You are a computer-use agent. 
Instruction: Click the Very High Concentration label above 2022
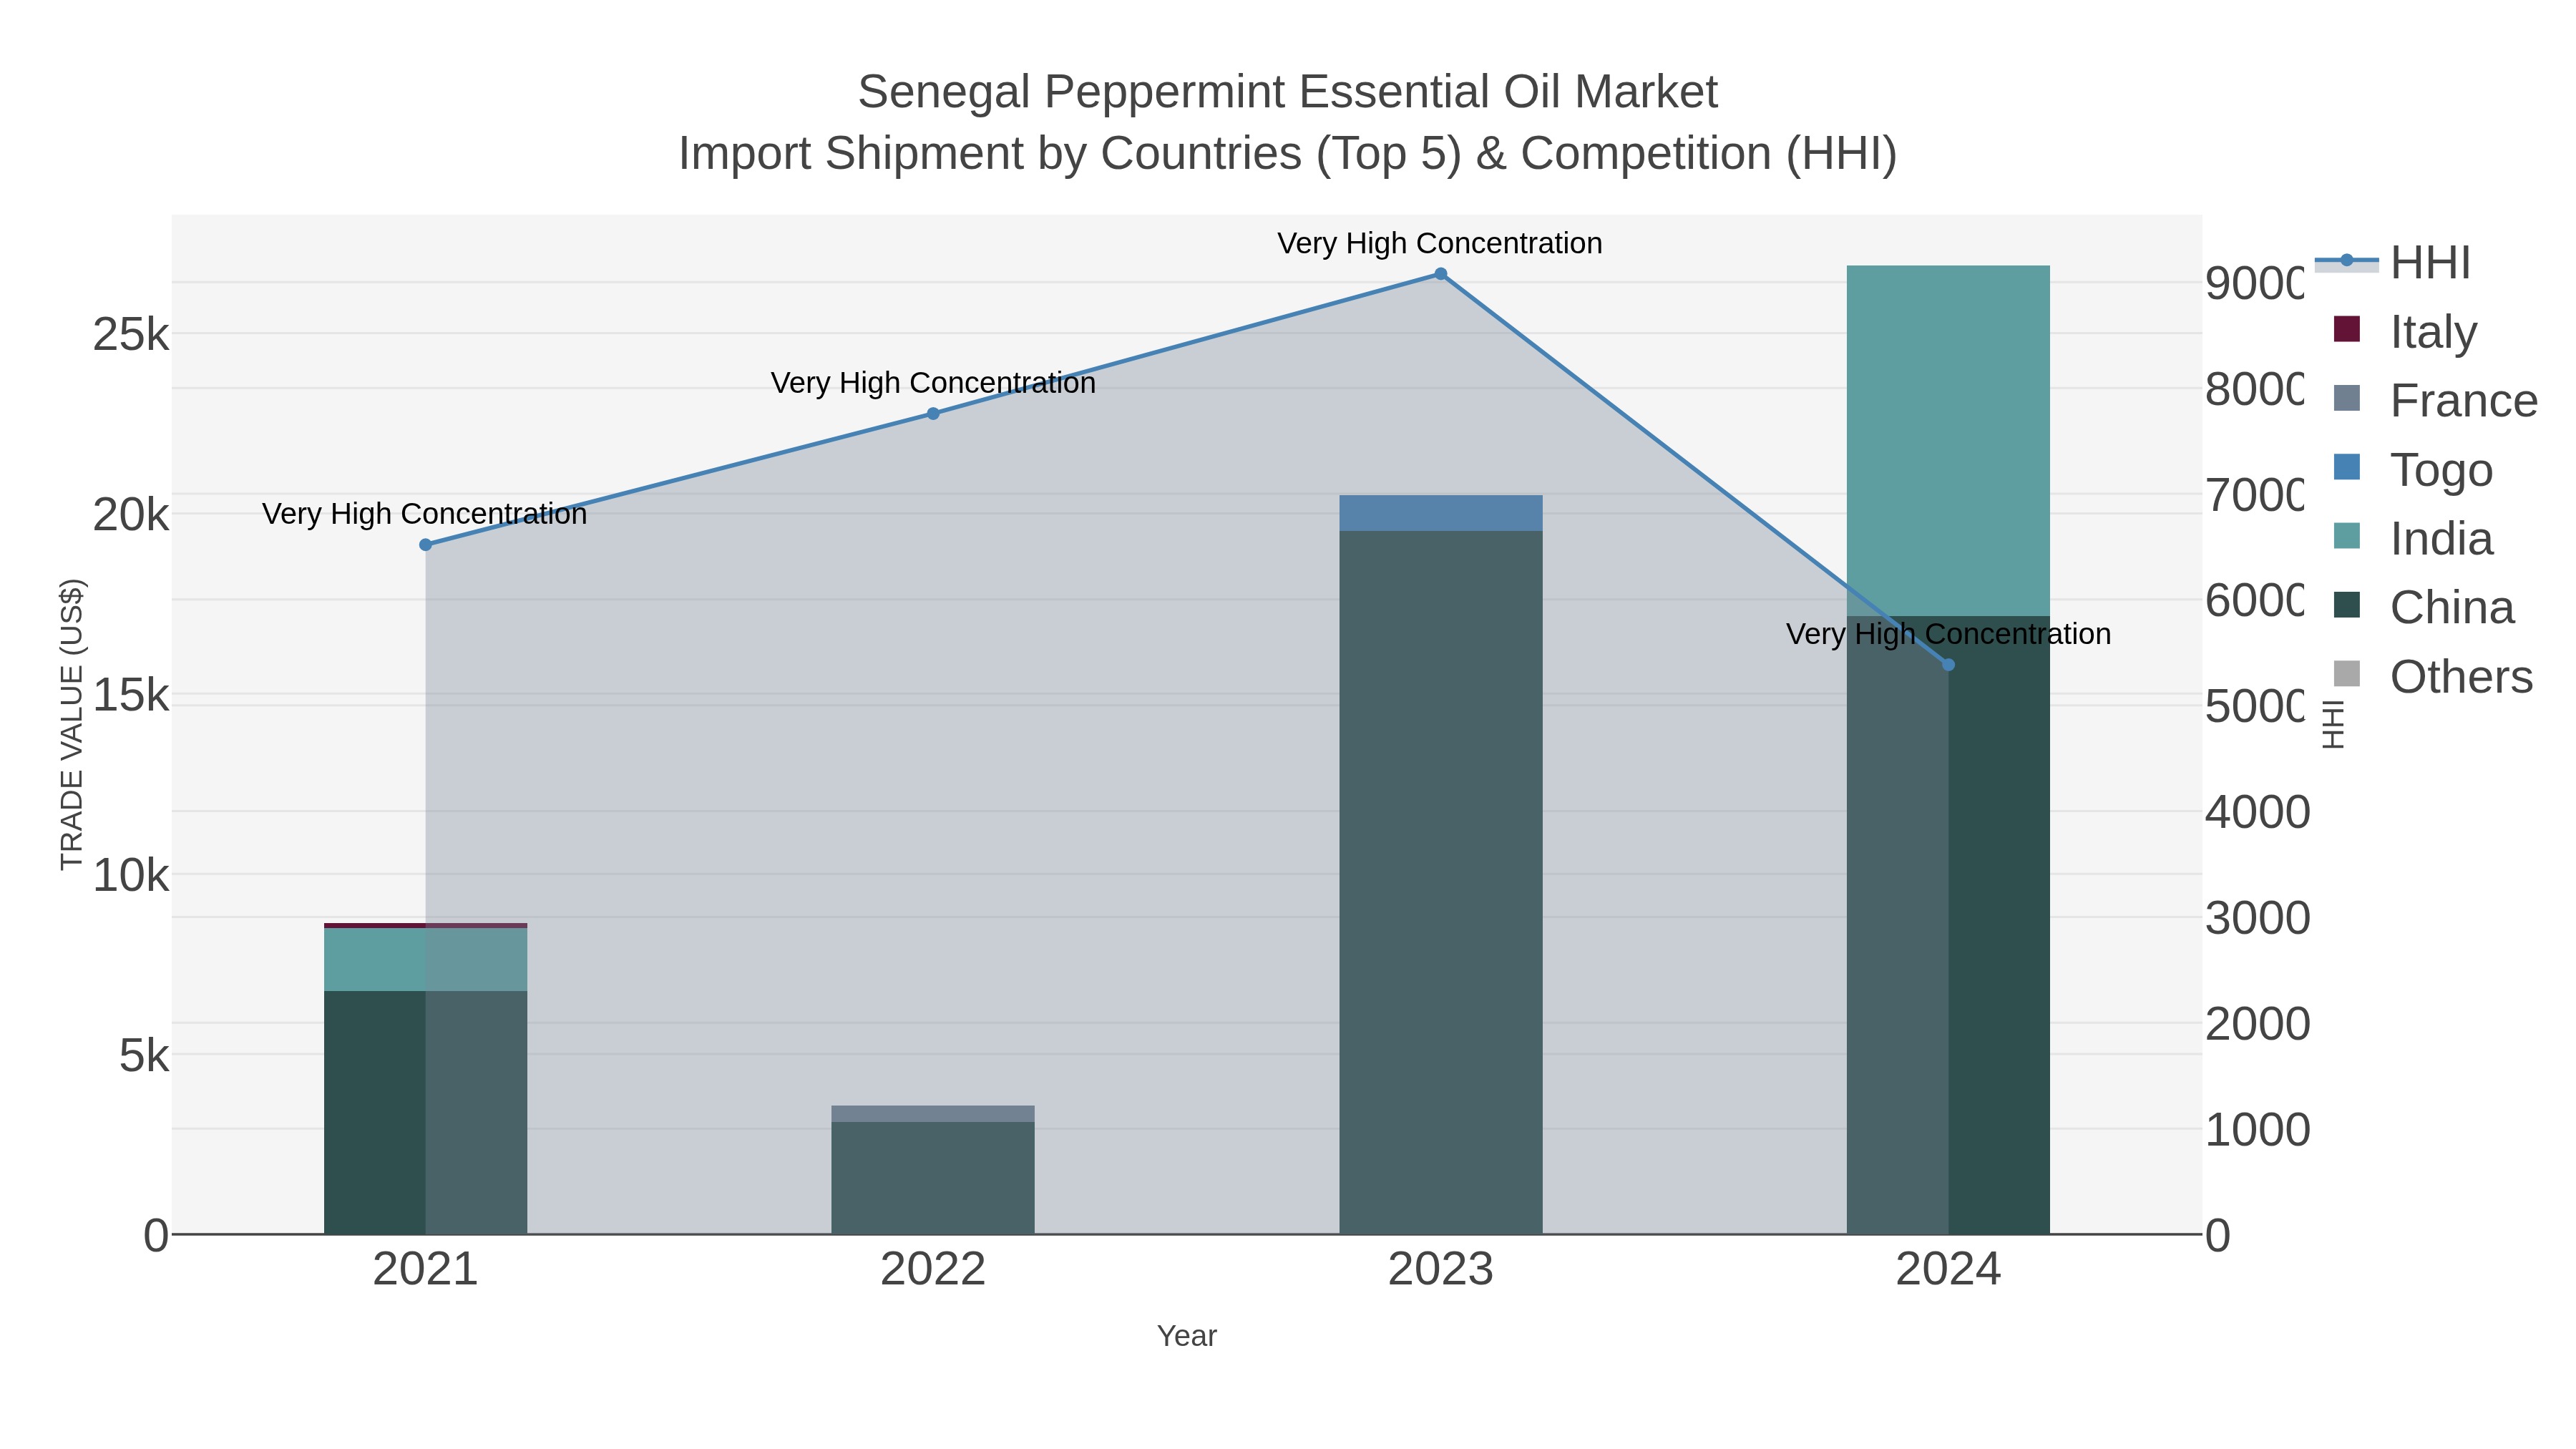click(x=933, y=383)
